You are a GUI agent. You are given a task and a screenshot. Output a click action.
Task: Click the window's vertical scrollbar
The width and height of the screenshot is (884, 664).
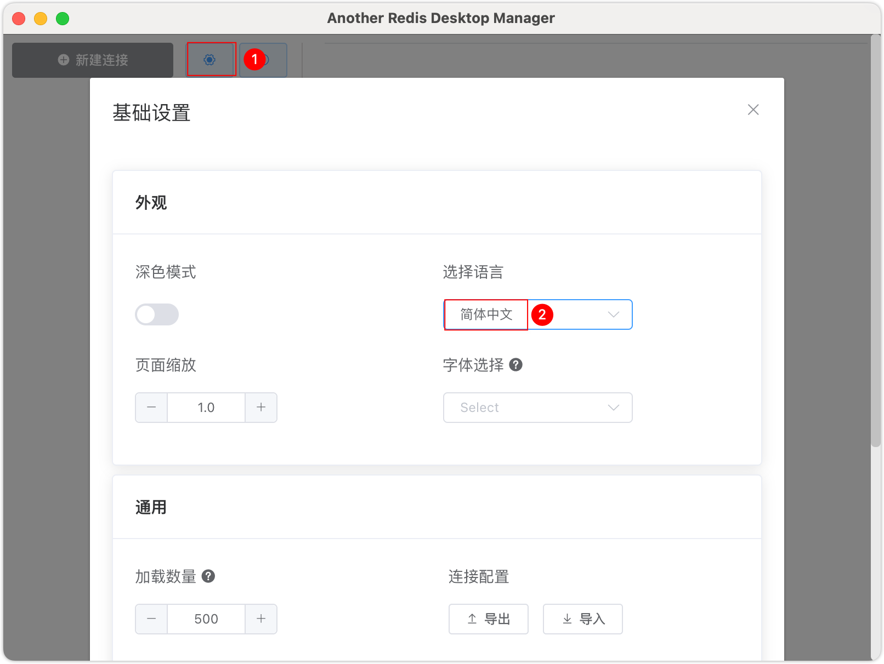pyautogui.click(x=875, y=241)
